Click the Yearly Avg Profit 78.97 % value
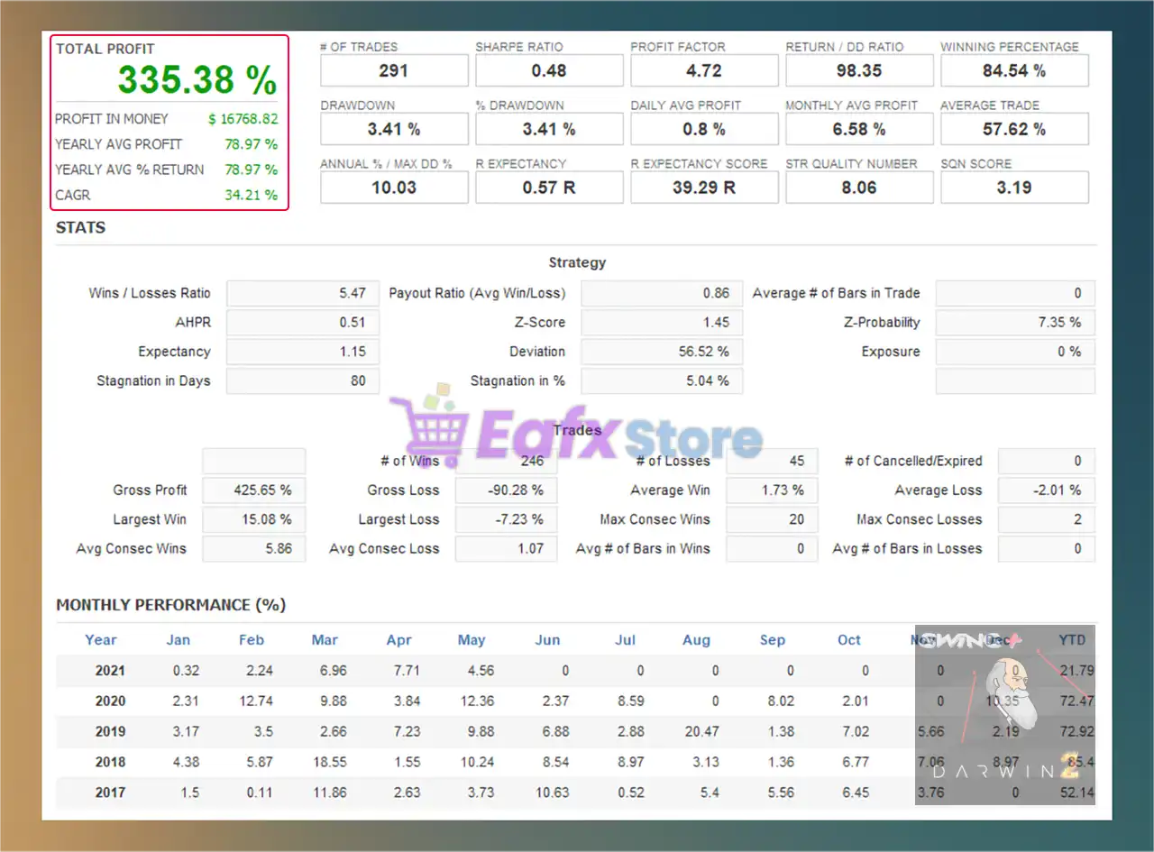The image size is (1154, 852). (251, 144)
